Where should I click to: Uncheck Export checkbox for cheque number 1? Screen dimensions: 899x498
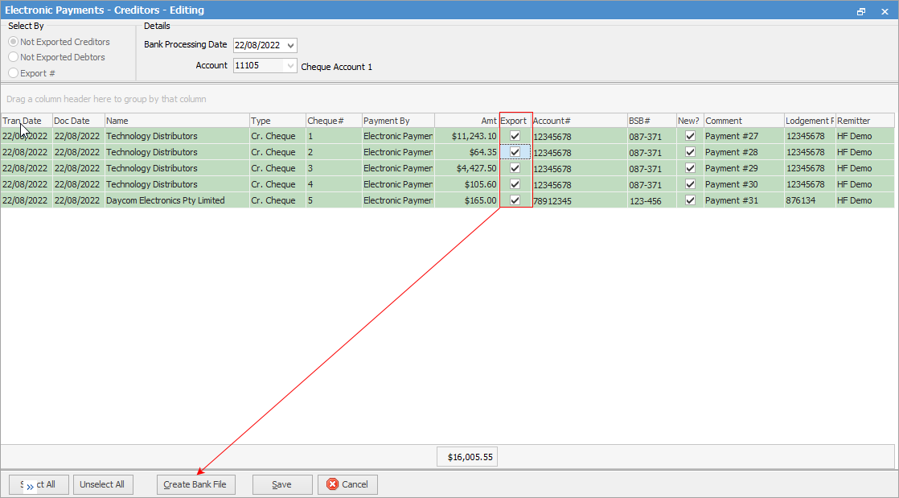tap(515, 136)
